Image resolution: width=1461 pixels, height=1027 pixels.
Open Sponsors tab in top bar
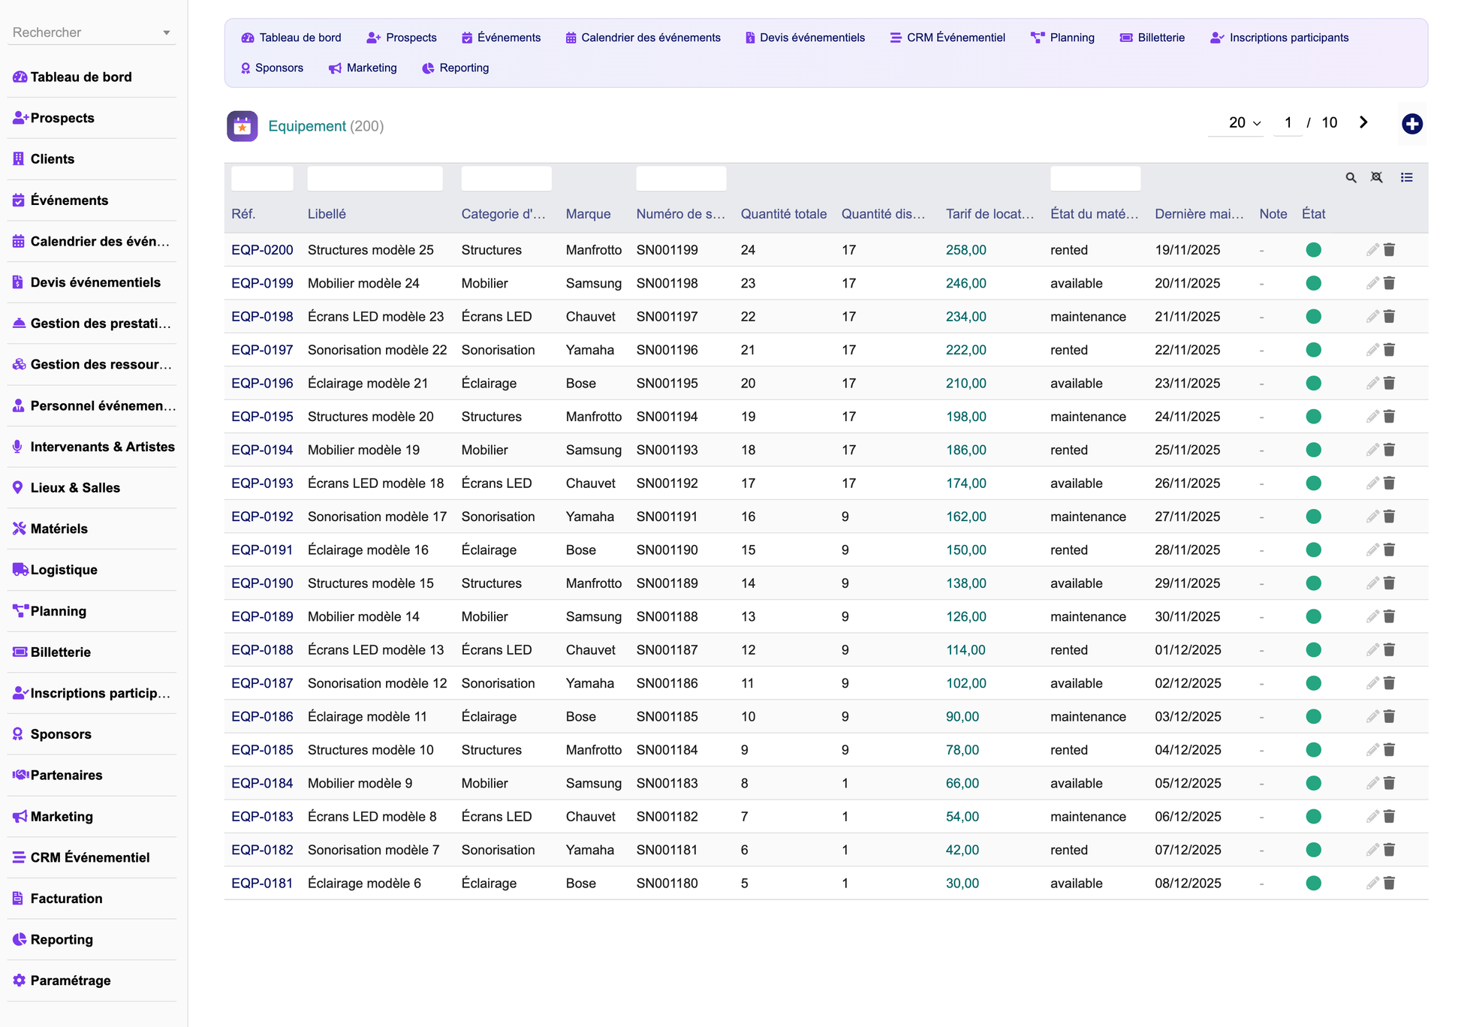[x=272, y=68]
